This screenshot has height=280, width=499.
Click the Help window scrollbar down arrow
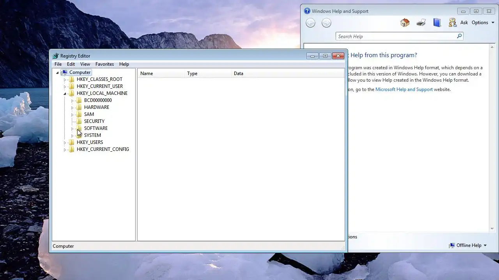(492, 229)
